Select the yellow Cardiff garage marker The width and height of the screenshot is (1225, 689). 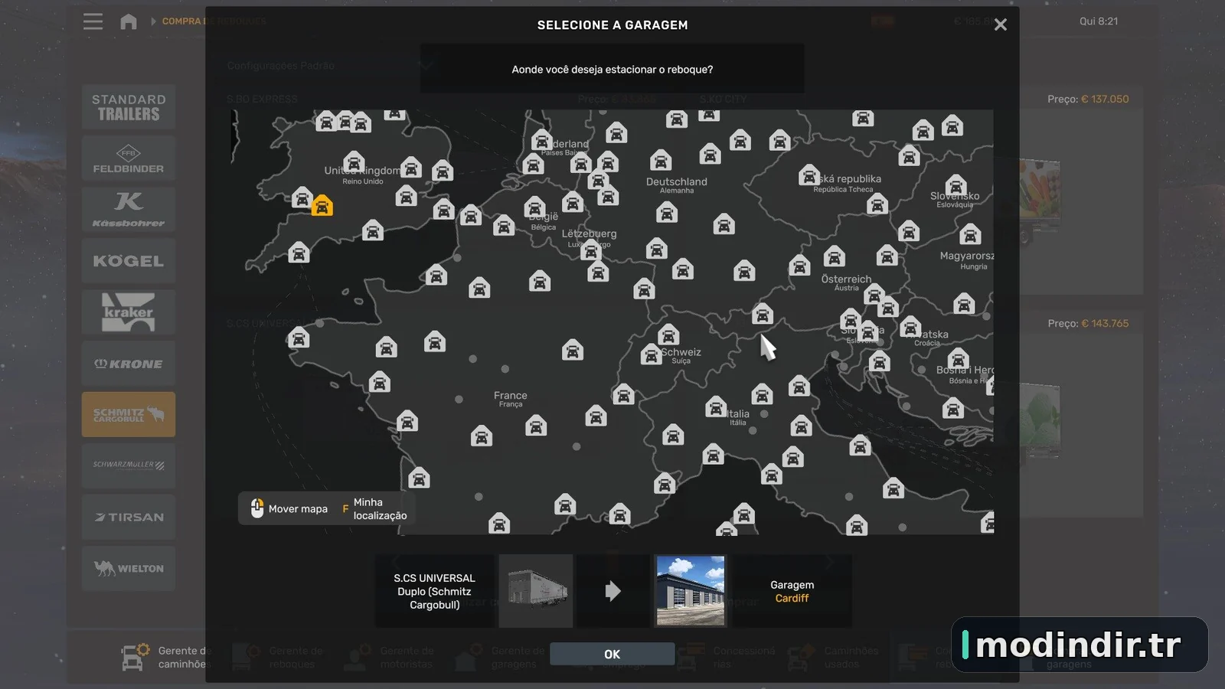[322, 205]
